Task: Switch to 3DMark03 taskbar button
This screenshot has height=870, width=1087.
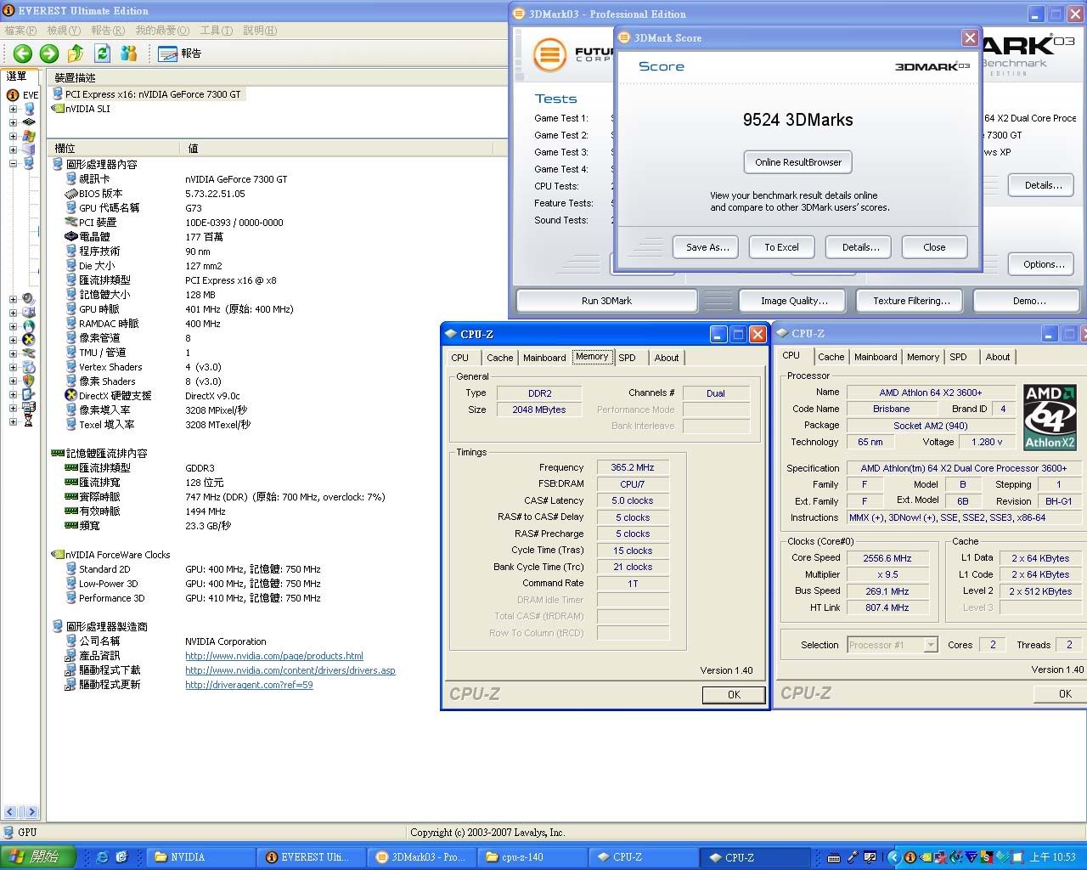Action: 422,857
